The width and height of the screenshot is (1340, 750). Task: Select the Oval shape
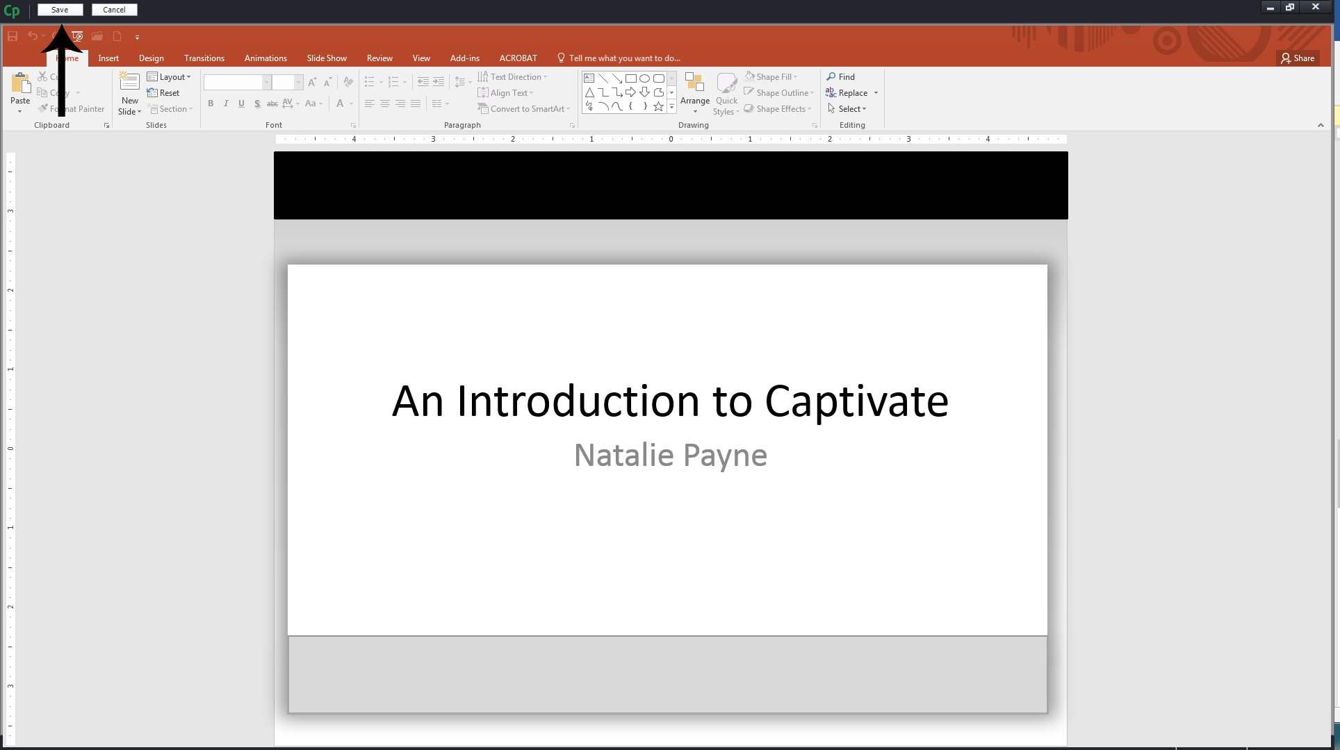(645, 78)
